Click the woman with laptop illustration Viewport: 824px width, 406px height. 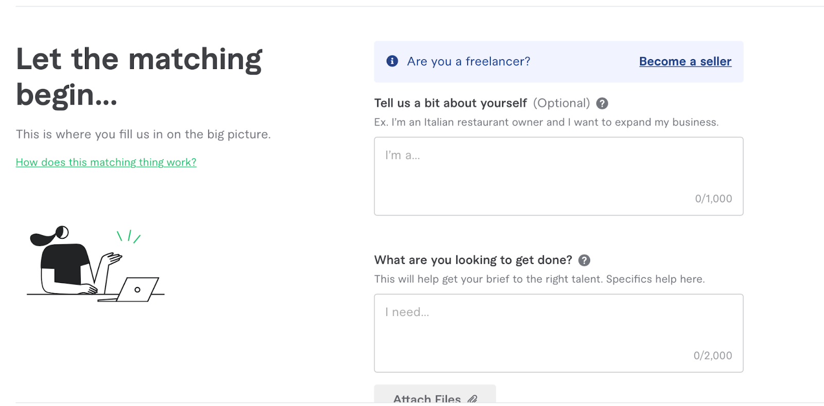pyautogui.click(x=96, y=264)
